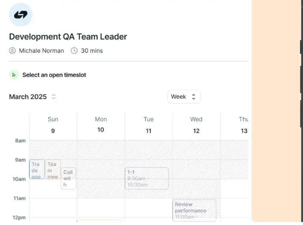Select the Sun 9 day header

[53, 125]
